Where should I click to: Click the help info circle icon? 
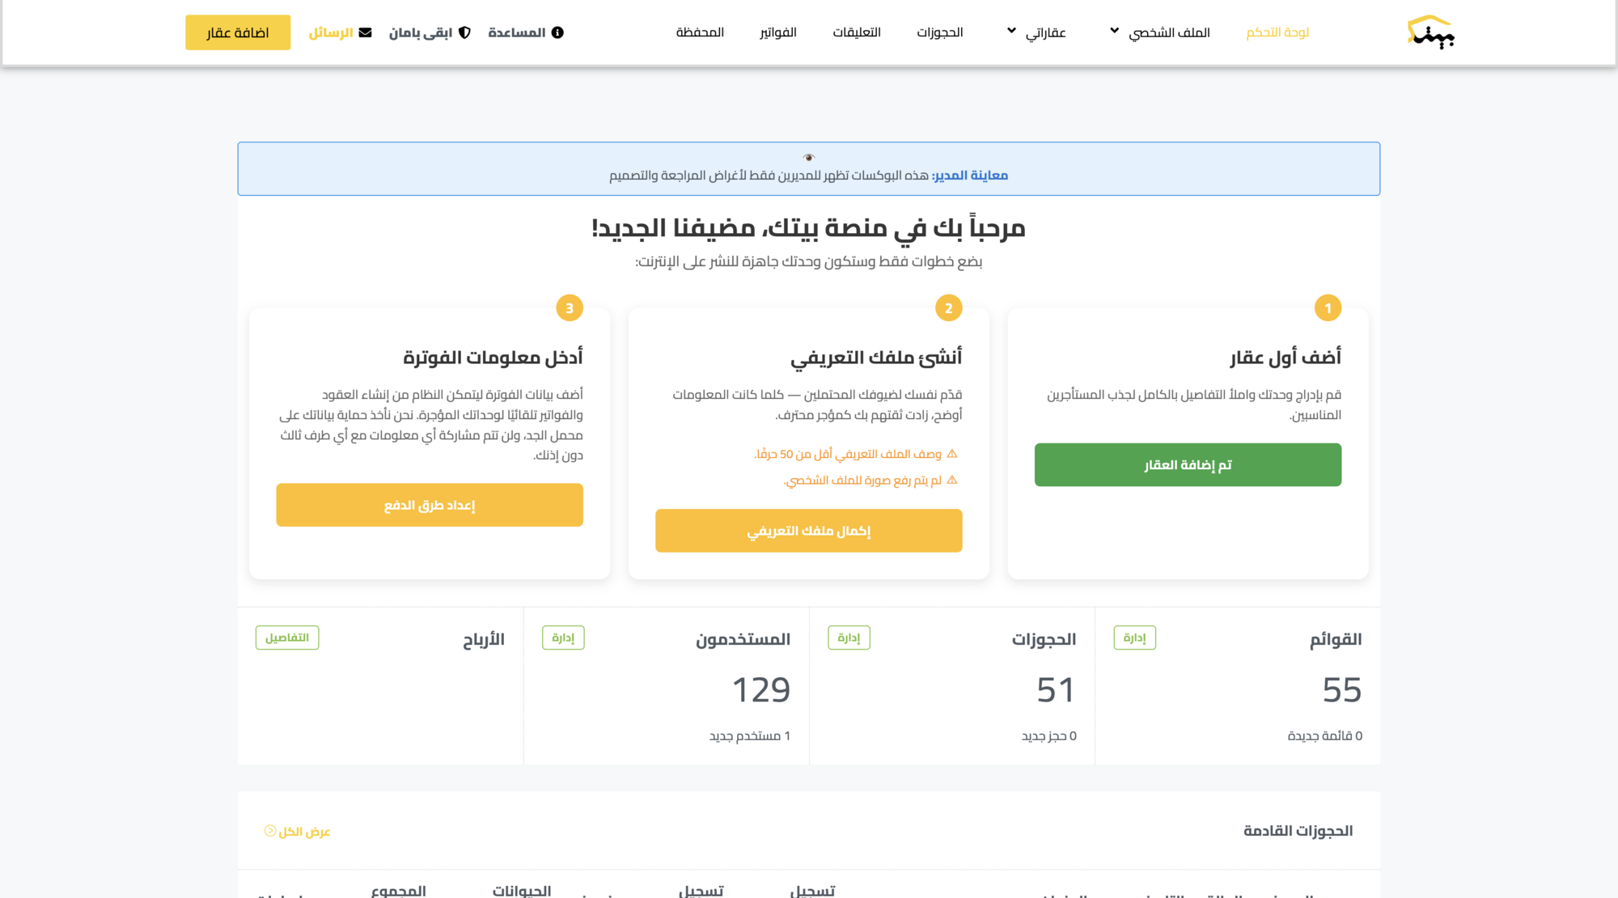click(x=557, y=32)
